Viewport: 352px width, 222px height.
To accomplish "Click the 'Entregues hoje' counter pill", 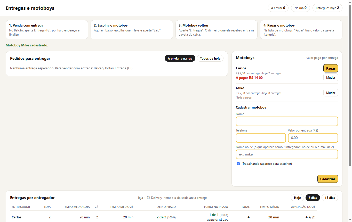I will click(x=327, y=8).
